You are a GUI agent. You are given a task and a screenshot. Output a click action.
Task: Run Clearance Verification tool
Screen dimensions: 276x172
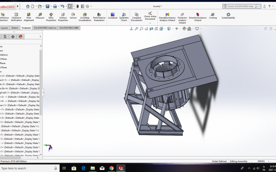click(x=16, y=17)
